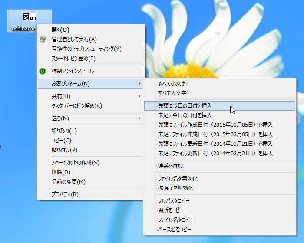
Task: Select 先頭にファイル更新日付（2014年03月21日）を挿入
Action: click(x=220, y=144)
